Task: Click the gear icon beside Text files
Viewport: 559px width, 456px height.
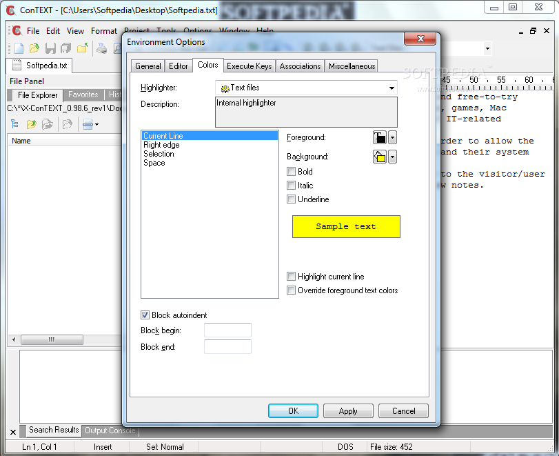Action: point(225,88)
